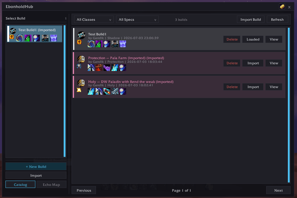Import the Protection Pala Farm build
Viewport: 297px width, 198px height.
pos(253,63)
